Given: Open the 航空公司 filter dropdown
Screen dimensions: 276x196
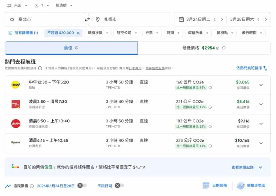Looking at the screenshot, I should 127,33.
